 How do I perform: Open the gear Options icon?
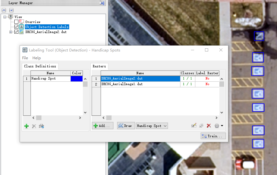217,126
